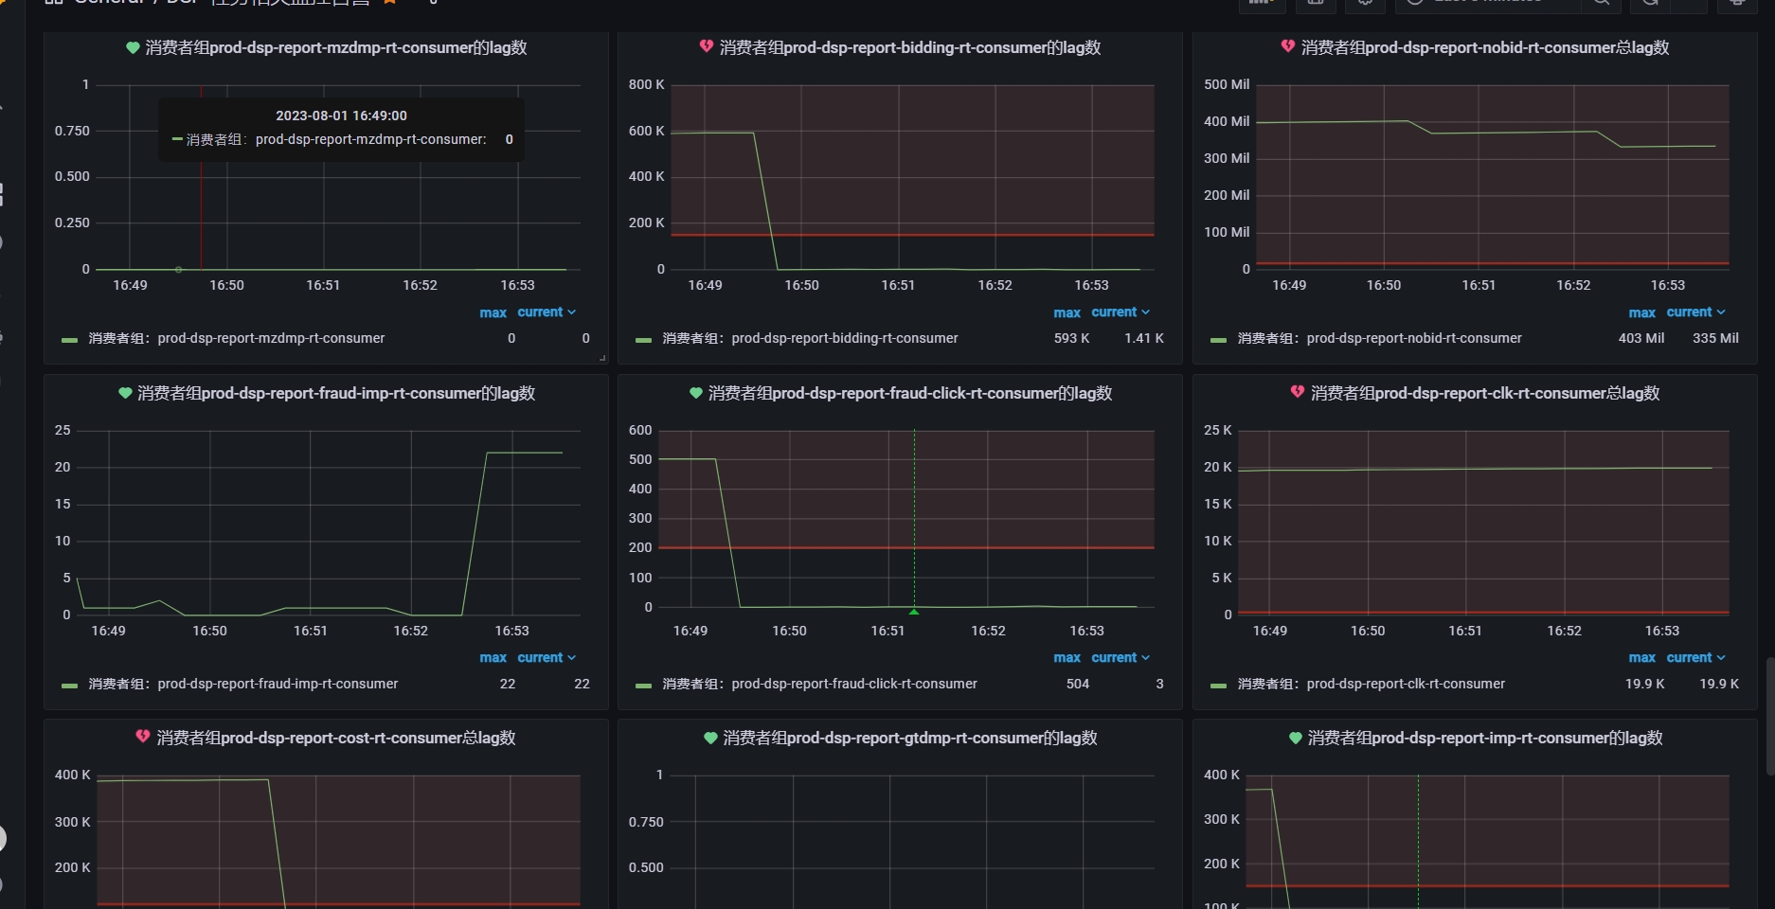Click the 403 Mil max value in nobid legend
The height and width of the screenshot is (909, 1775).
[x=1641, y=338]
